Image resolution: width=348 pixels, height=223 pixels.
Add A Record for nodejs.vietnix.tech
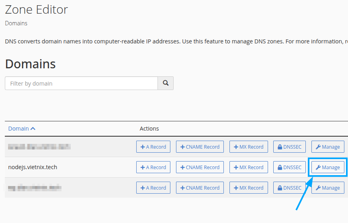(153, 167)
